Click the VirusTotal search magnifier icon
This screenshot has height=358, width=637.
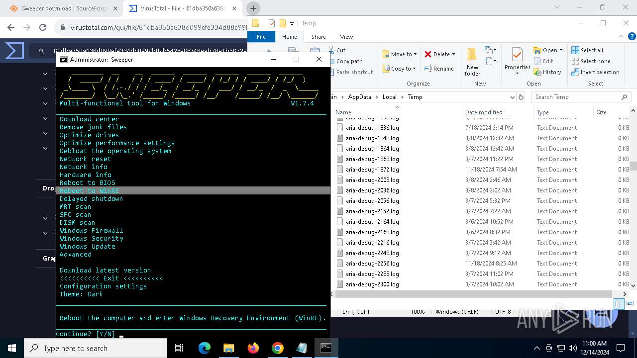tap(42, 51)
